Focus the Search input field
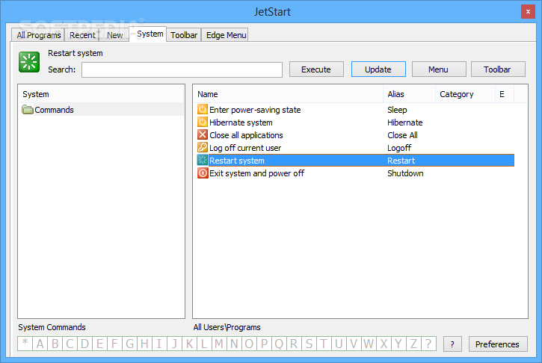 point(182,69)
